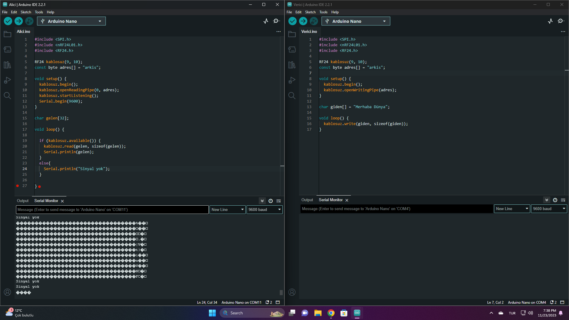Open account profile icon in Verici window
Viewport: 569px width, 320px height.
coord(292,292)
